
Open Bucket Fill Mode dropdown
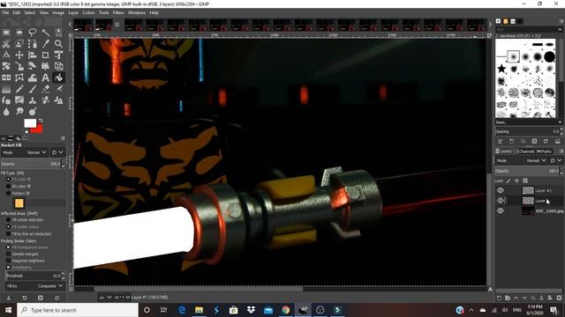(x=26, y=152)
